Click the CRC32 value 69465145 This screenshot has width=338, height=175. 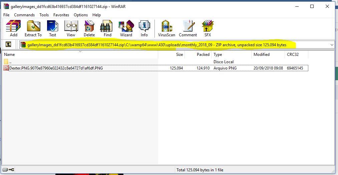point(295,68)
